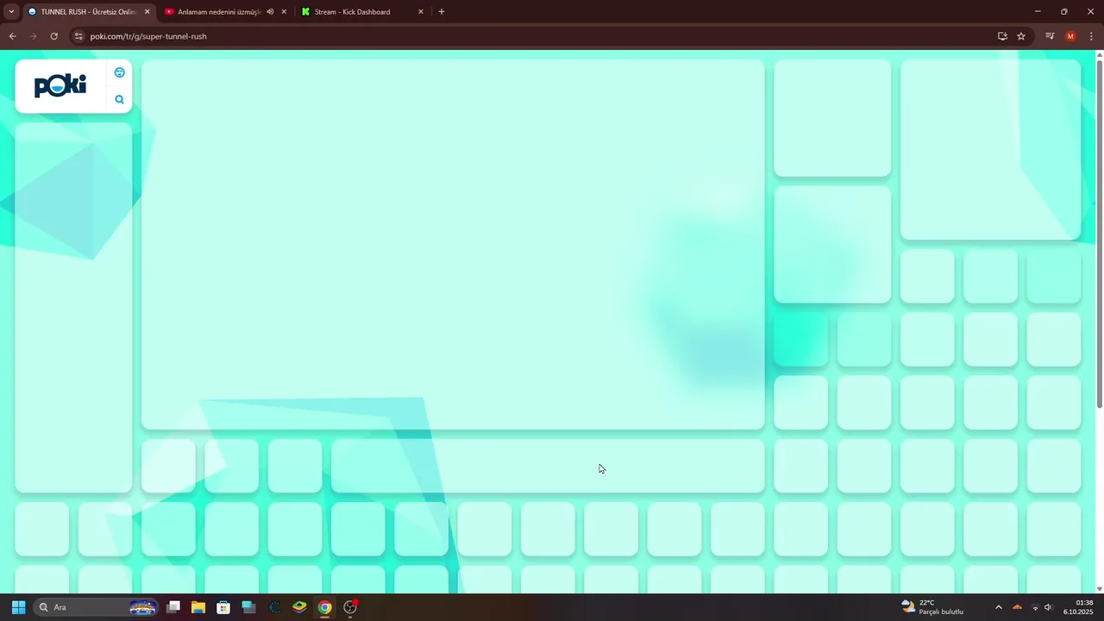
Task: Bookmark this page with the star
Action: pos(1021,36)
